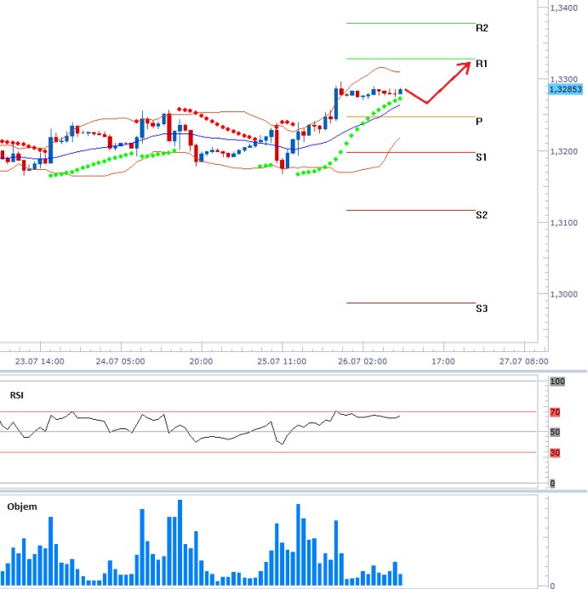
Task: Click the 1,3200 price axis label
Action: [x=563, y=151]
